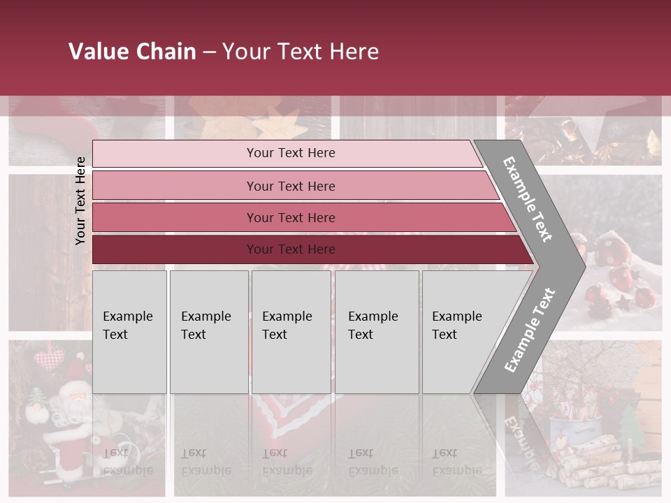This screenshot has height=503, width=671.
Task: Select the dark maroon 'Your Text Here' bar
Action: (290, 249)
